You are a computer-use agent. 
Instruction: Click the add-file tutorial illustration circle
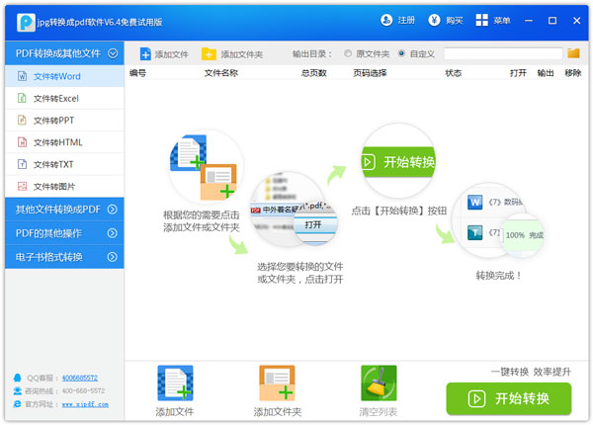206,166
